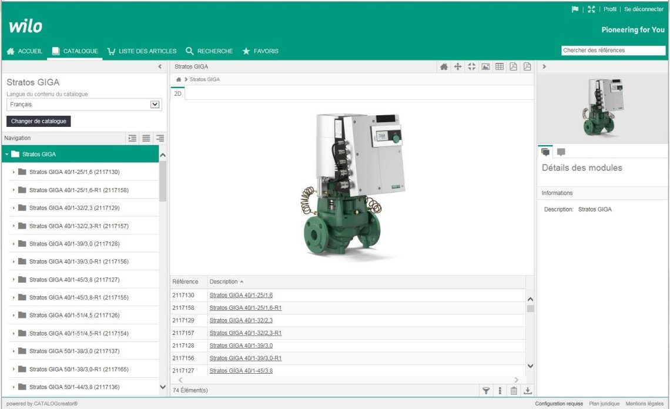Click the Chercher des références search field
The height and width of the screenshot is (409, 670).
click(613, 51)
